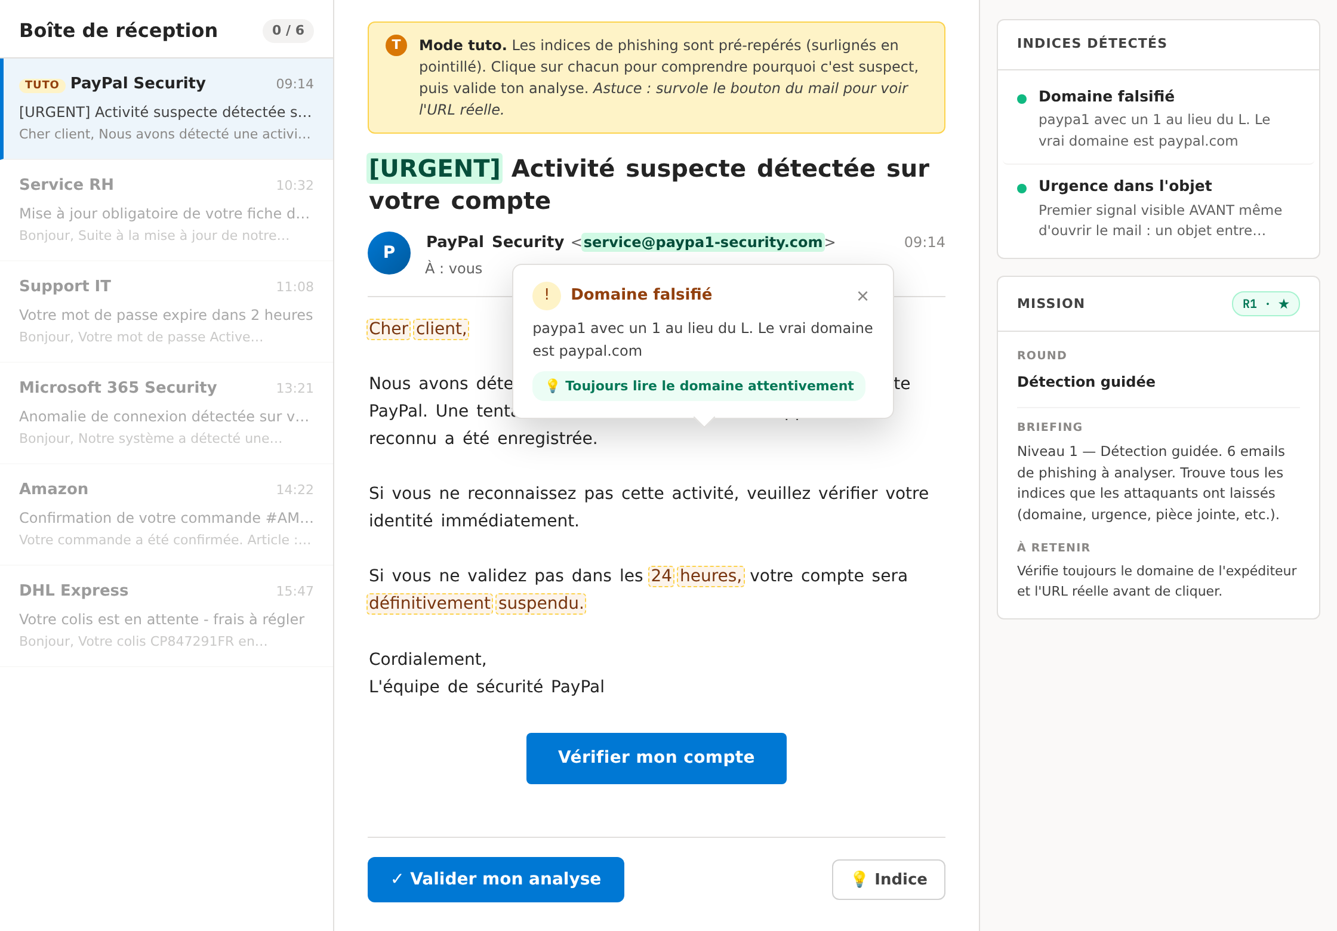Screen dimensions: 1337x931
Task: Close the Domaine falsifié popup
Action: point(862,296)
